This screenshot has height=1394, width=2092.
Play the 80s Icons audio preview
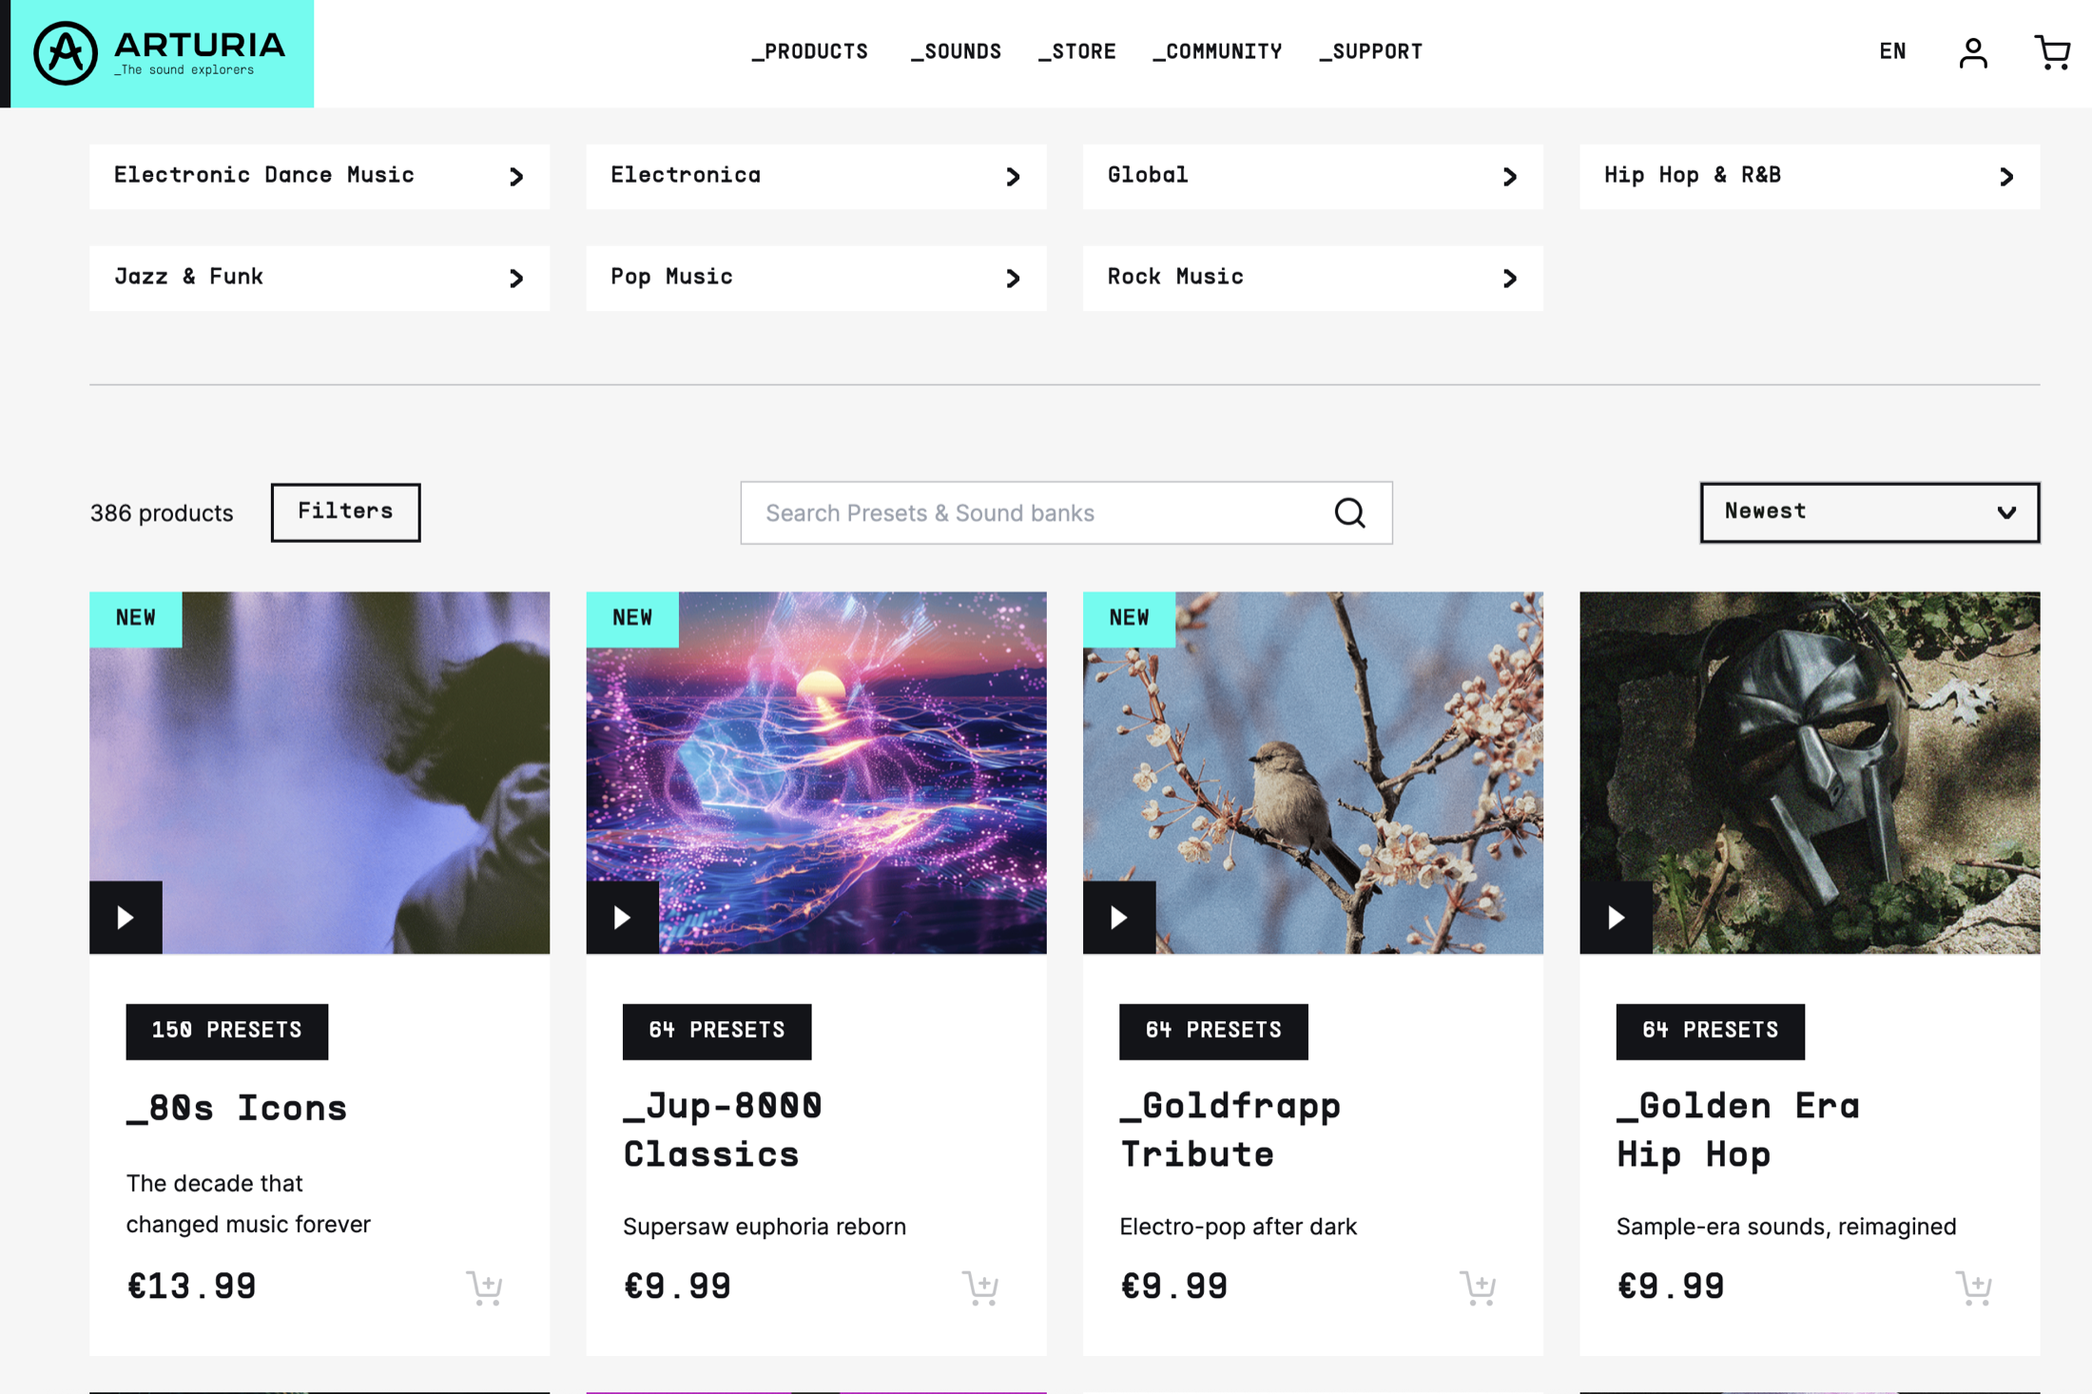pyautogui.click(x=126, y=917)
